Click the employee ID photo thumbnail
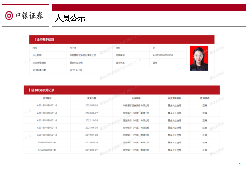Screen dimensions: 246x171 199,58
